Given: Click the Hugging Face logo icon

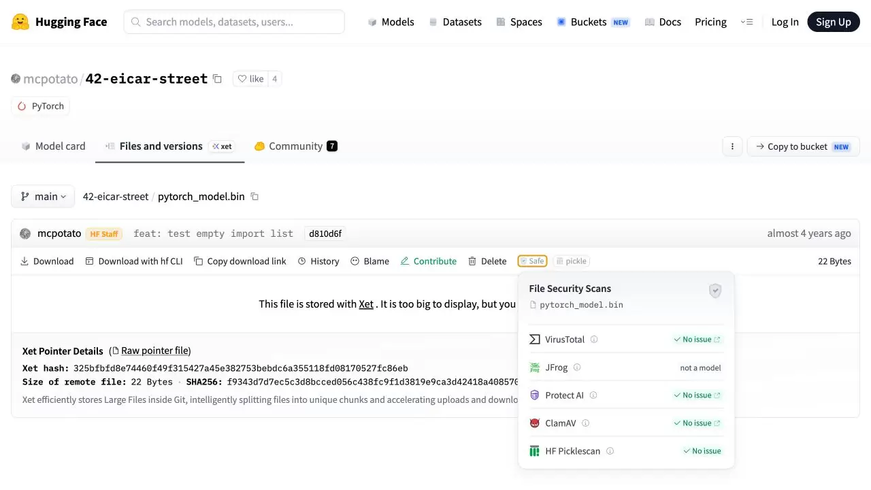Looking at the screenshot, I should pos(20,22).
